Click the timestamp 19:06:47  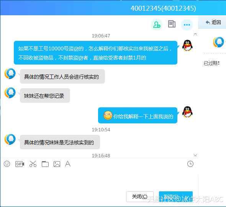coord(101,36)
